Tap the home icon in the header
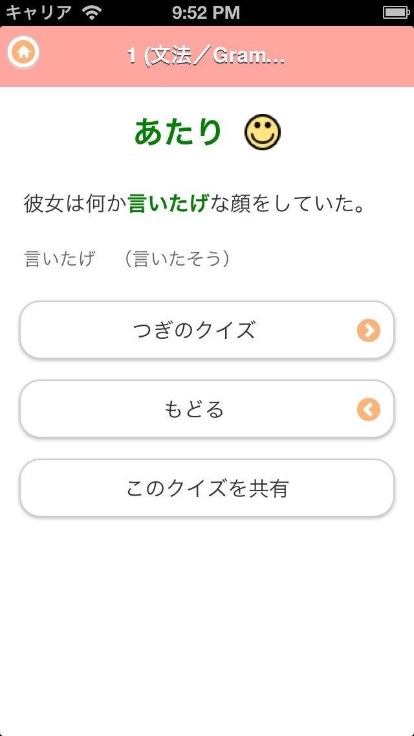The image size is (414, 736). pos(24,53)
